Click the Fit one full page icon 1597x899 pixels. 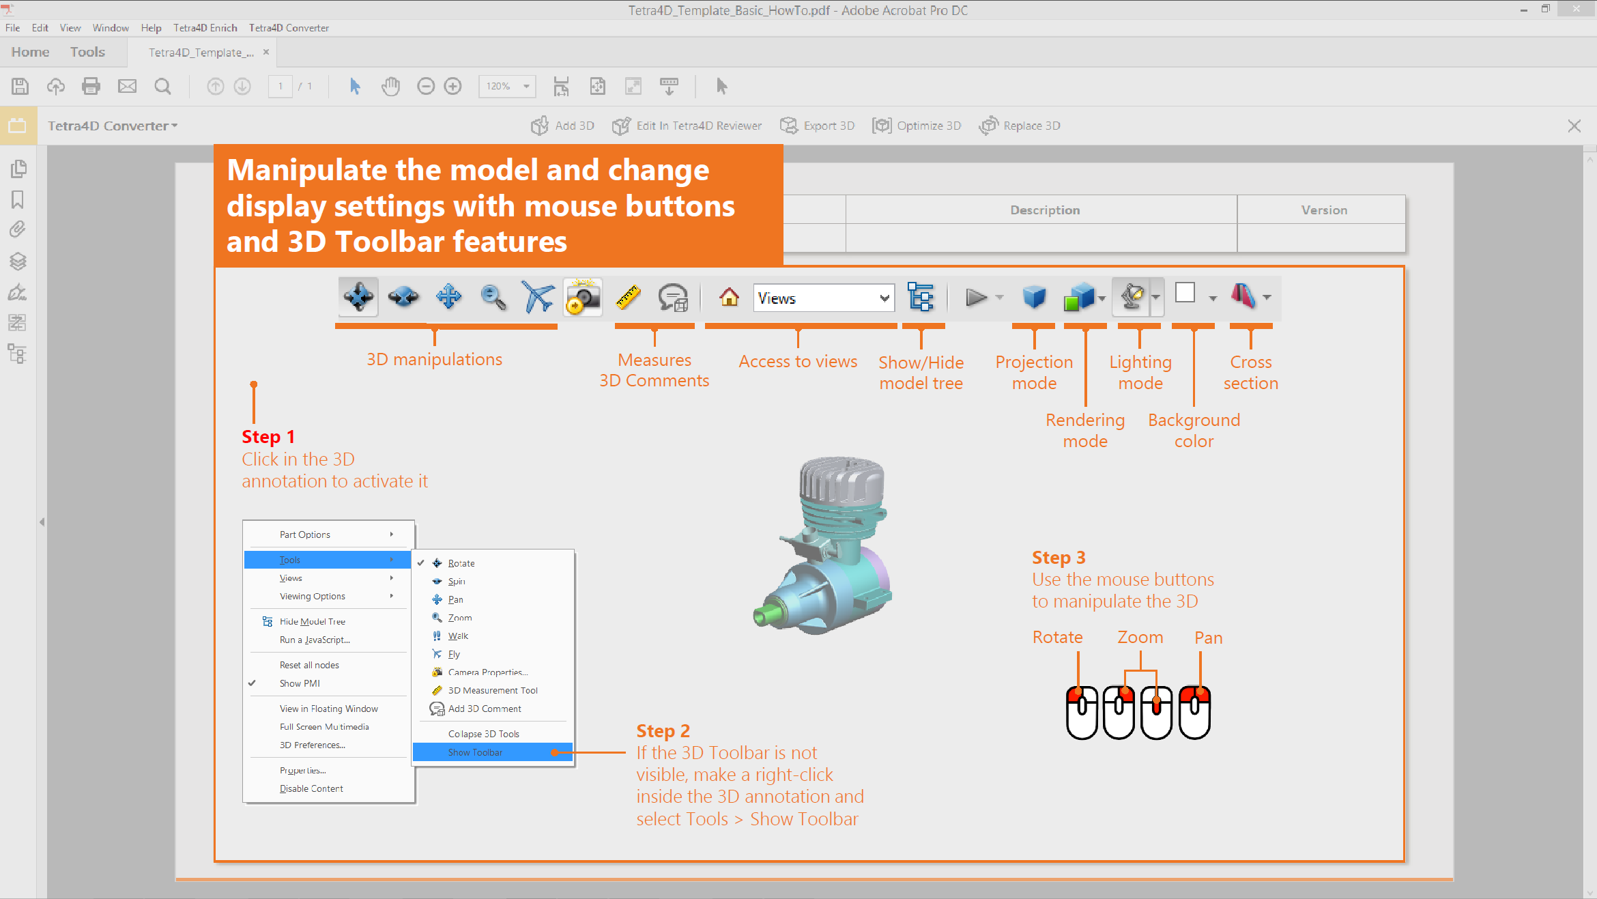pyautogui.click(x=597, y=86)
